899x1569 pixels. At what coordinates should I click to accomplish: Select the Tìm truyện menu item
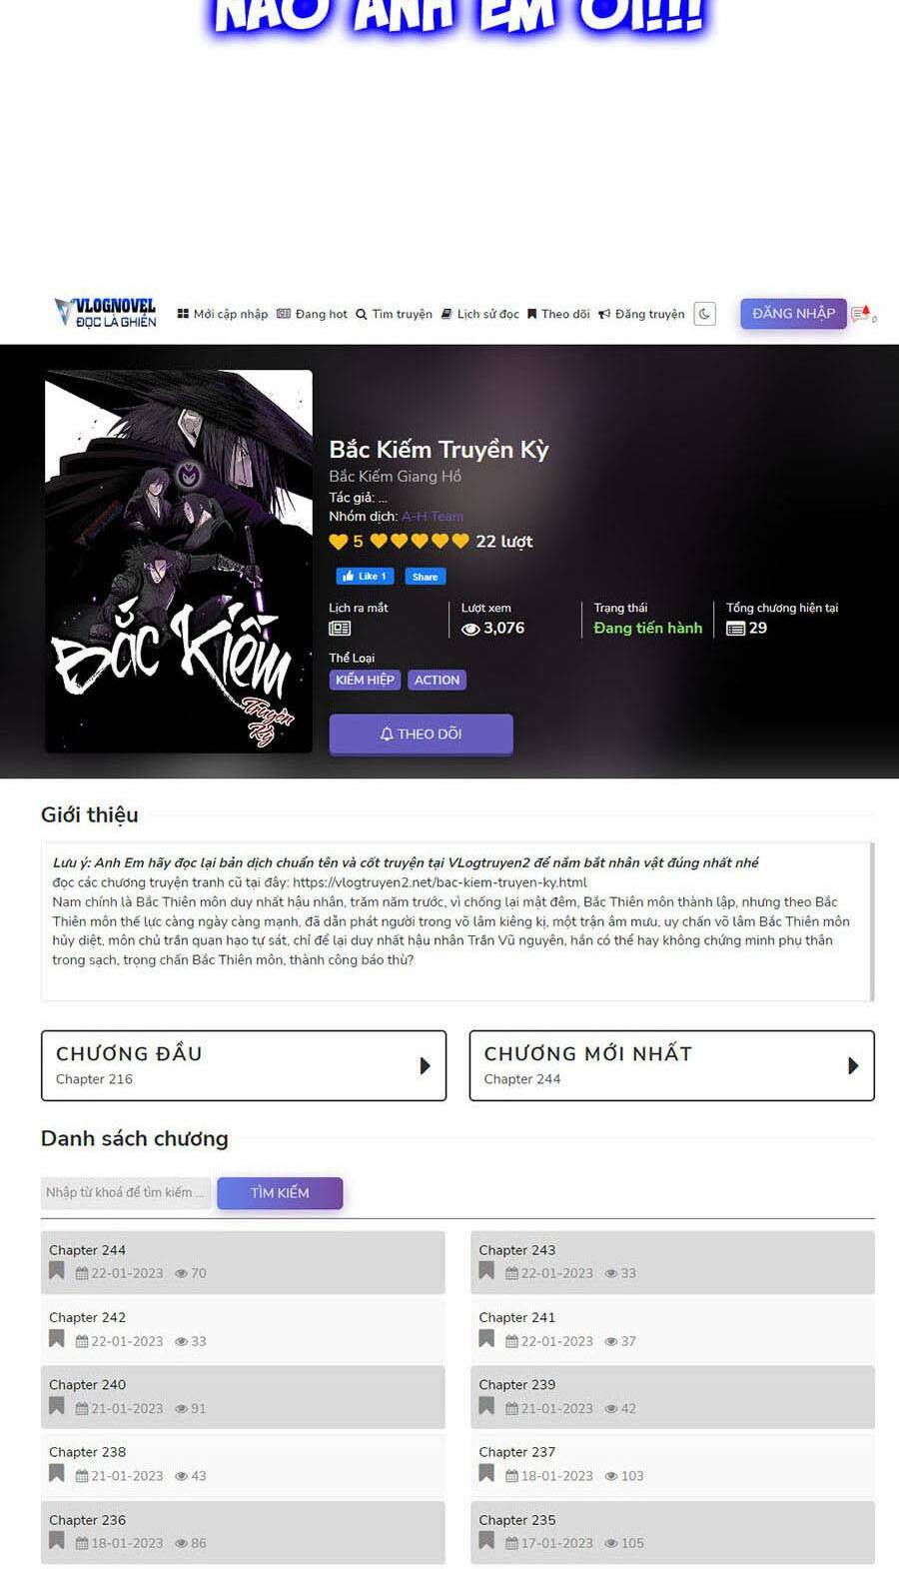[x=394, y=314]
